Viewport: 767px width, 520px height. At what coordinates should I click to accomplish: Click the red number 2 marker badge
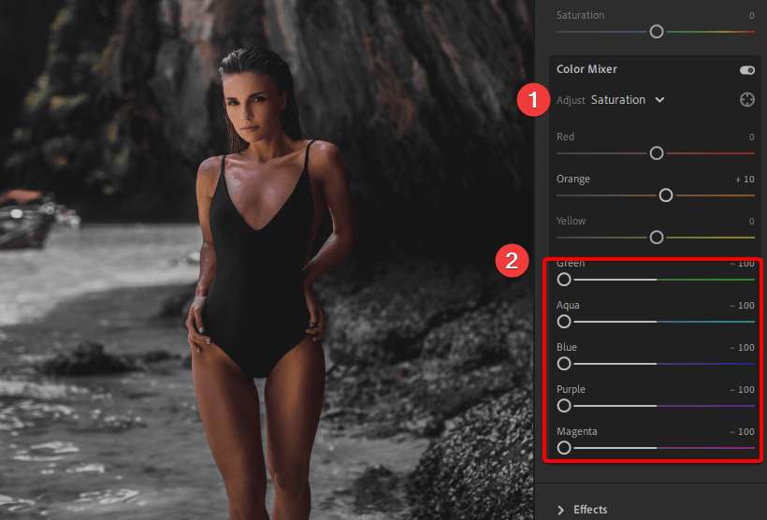pos(512,261)
